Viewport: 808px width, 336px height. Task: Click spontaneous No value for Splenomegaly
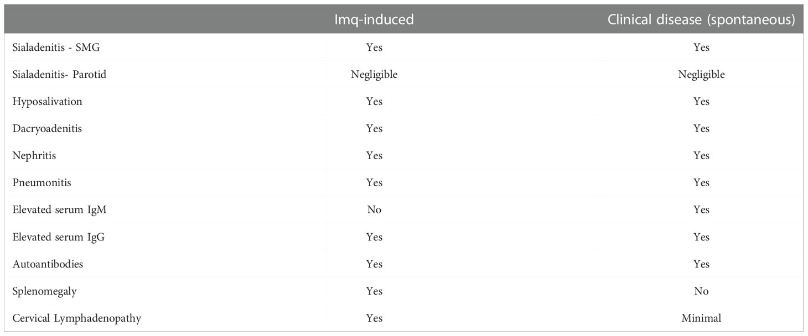coord(701,291)
